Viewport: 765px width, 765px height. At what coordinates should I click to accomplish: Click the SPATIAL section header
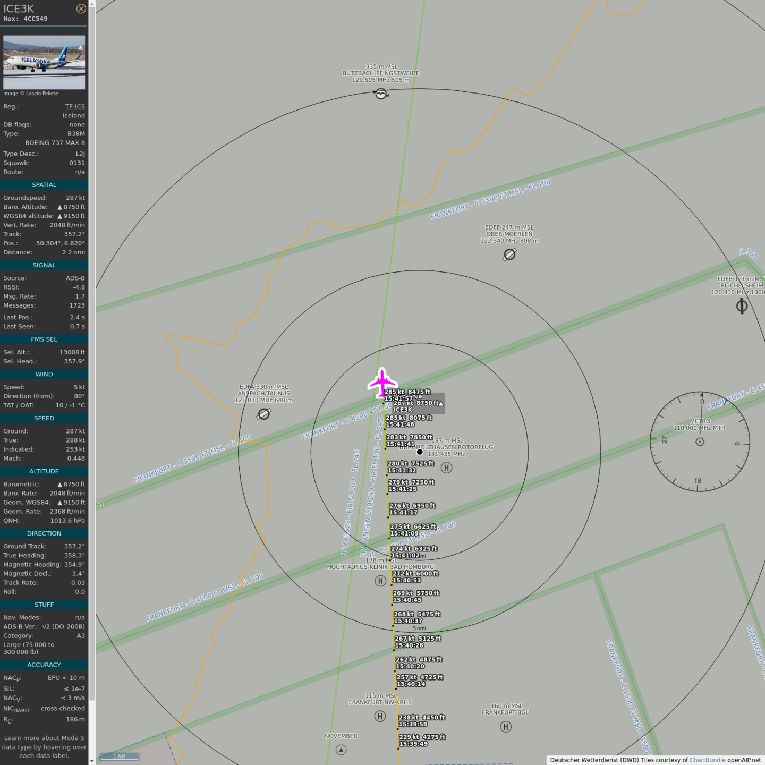click(44, 185)
